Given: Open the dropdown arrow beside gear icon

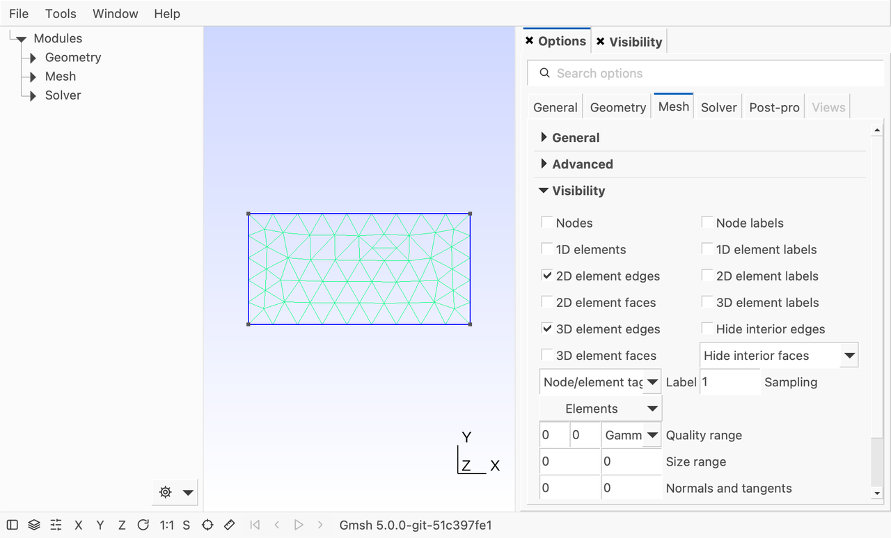Looking at the screenshot, I should coord(188,492).
